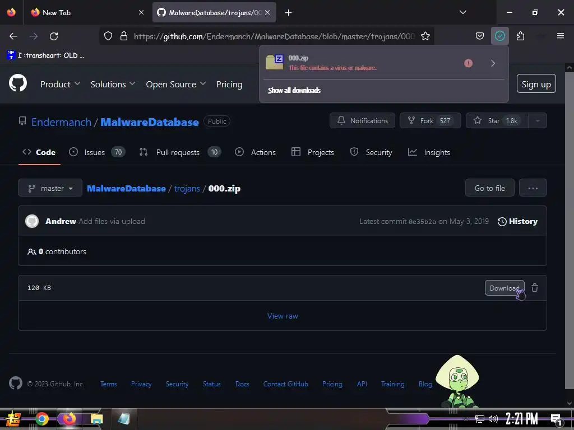The image size is (574, 430).
Task: Click the bookmark toolbar item 'I :transheart: OLD'
Action: (x=46, y=55)
